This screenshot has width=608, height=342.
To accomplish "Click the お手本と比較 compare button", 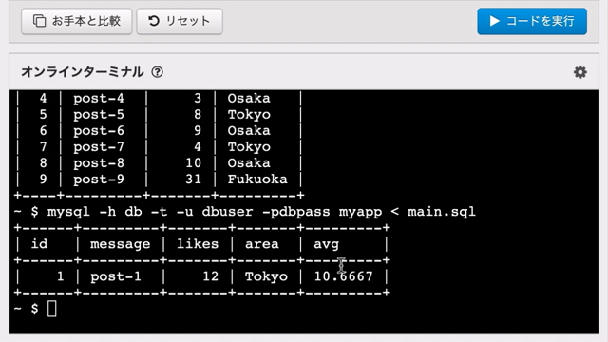I will pyautogui.click(x=77, y=21).
